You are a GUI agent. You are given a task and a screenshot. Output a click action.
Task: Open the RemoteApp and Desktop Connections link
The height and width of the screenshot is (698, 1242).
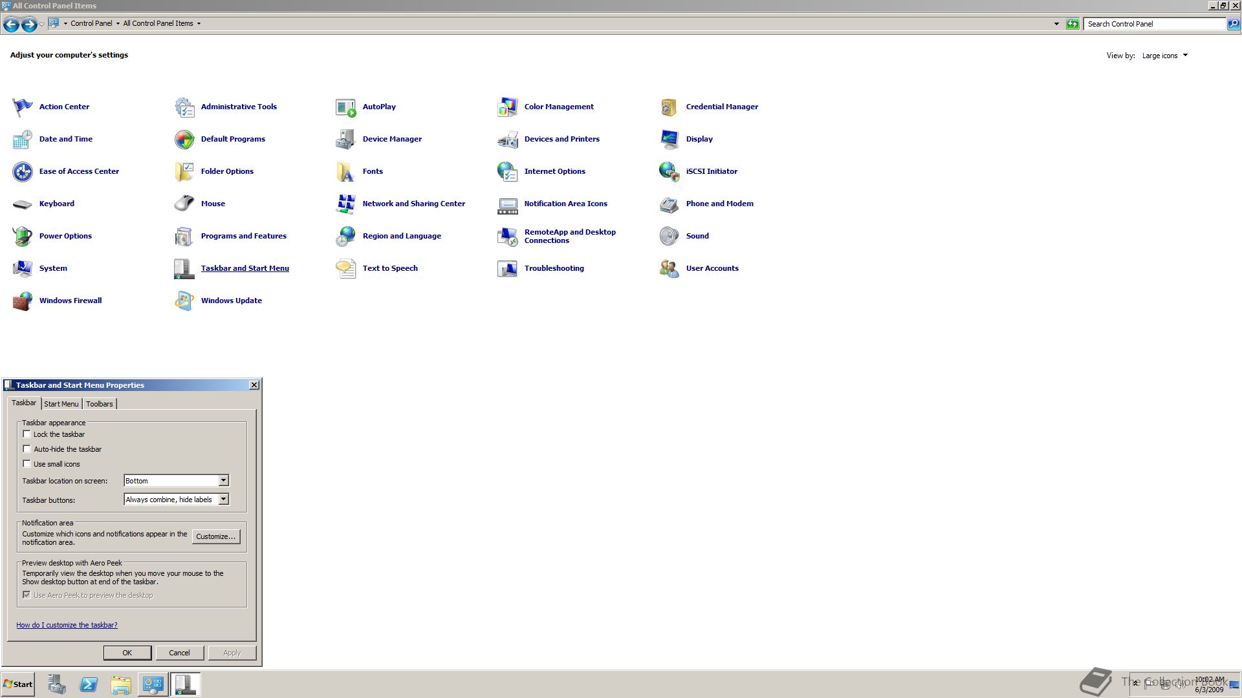tap(570, 236)
